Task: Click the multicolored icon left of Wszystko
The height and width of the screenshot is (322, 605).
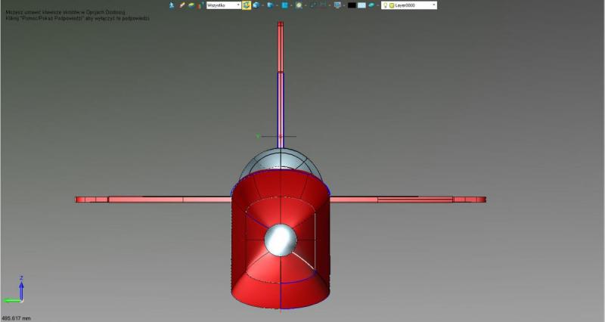Action: point(201,5)
